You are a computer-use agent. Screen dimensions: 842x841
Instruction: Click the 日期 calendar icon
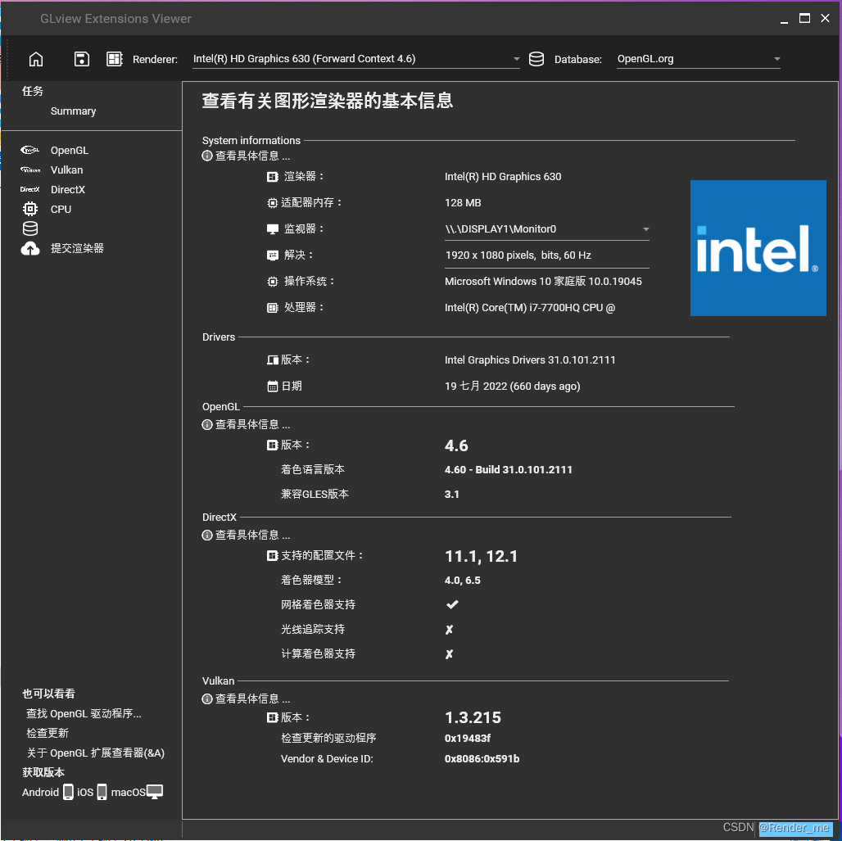tap(273, 387)
